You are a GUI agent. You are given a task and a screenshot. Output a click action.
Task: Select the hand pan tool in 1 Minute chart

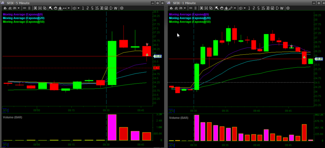222,8
